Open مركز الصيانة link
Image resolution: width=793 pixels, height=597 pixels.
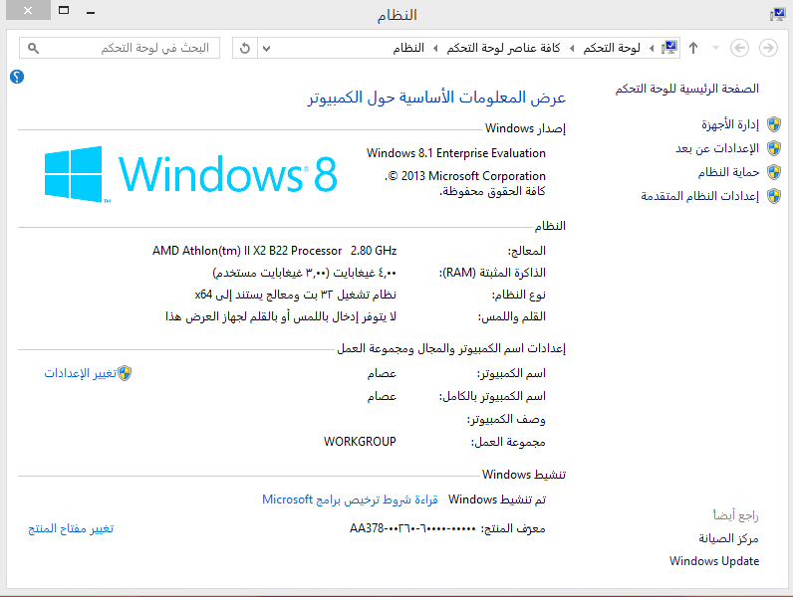click(x=728, y=538)
